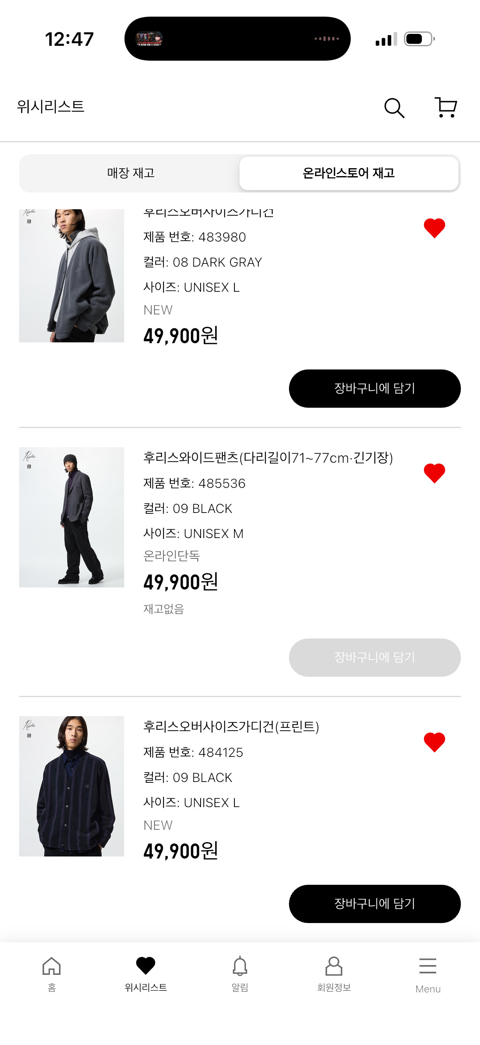Open the 후리스와이드팬츠 product title

click(268, 458)
